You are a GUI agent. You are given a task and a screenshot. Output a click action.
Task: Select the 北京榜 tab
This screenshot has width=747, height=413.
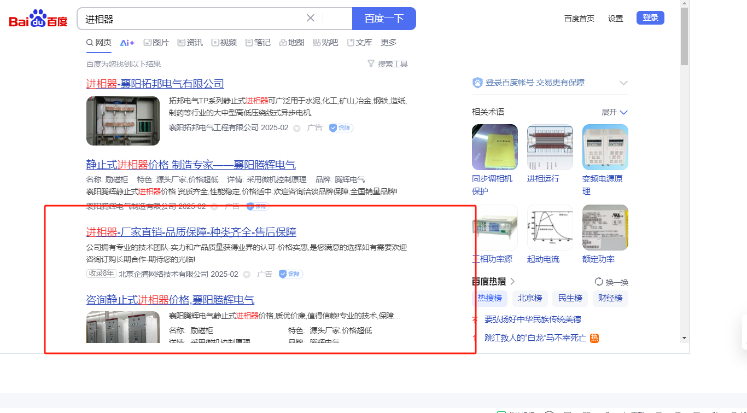tap(530, 298)
